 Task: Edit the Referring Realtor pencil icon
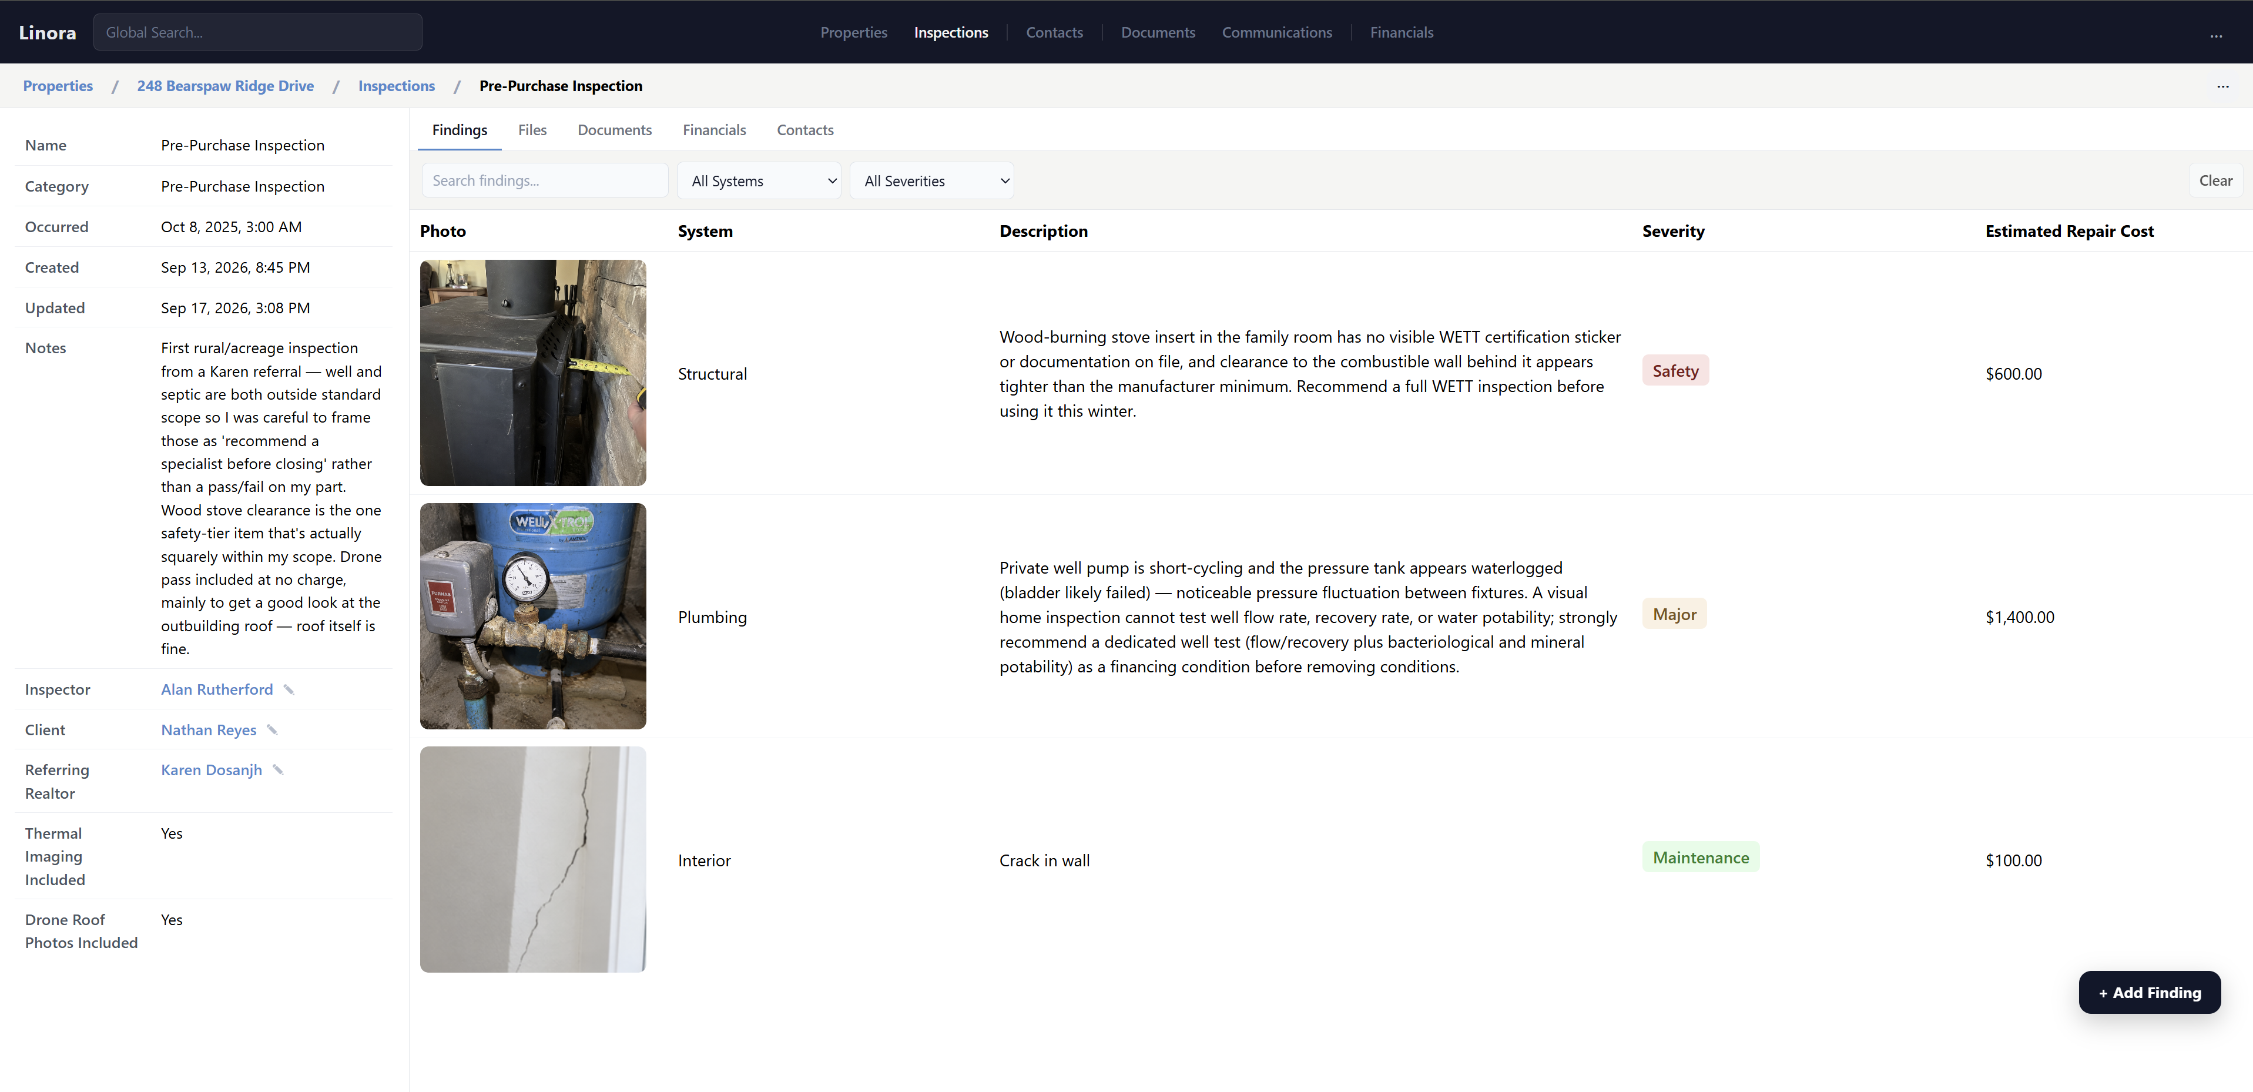point(278,770)
